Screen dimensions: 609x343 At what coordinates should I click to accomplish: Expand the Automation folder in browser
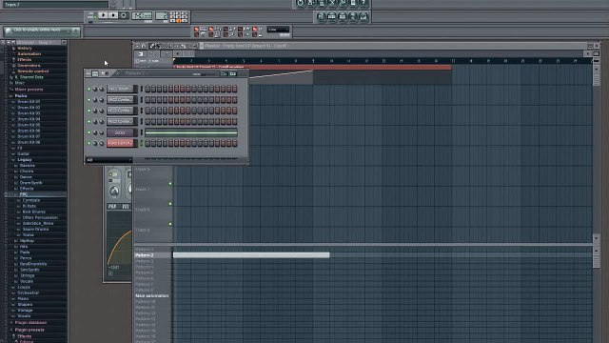click(29, 54)
